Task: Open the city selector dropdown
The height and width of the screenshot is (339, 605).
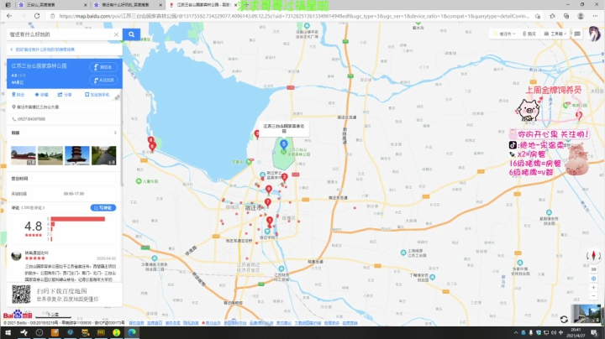Action: [504, 34]
